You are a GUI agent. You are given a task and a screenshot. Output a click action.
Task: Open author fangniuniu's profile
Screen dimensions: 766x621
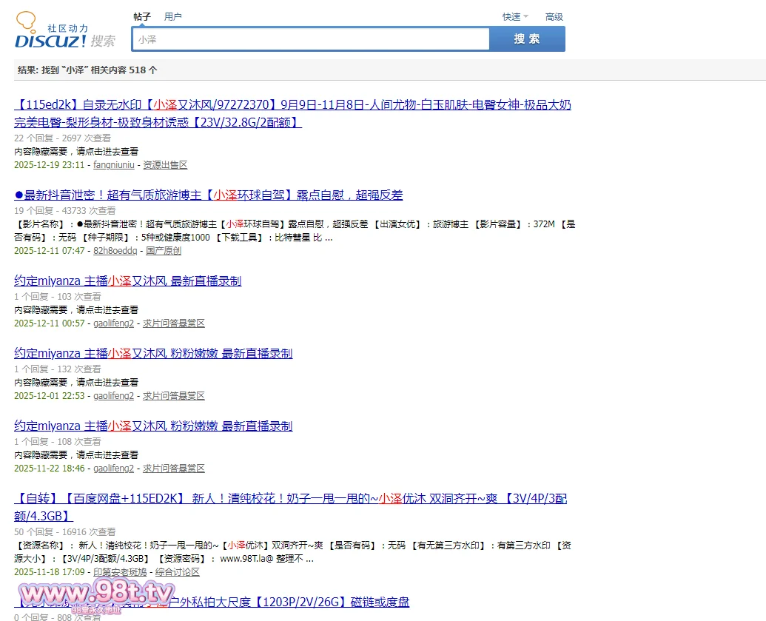114,165
